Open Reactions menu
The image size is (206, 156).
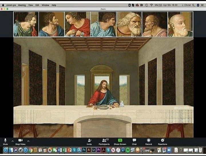(x=163, y=142)
